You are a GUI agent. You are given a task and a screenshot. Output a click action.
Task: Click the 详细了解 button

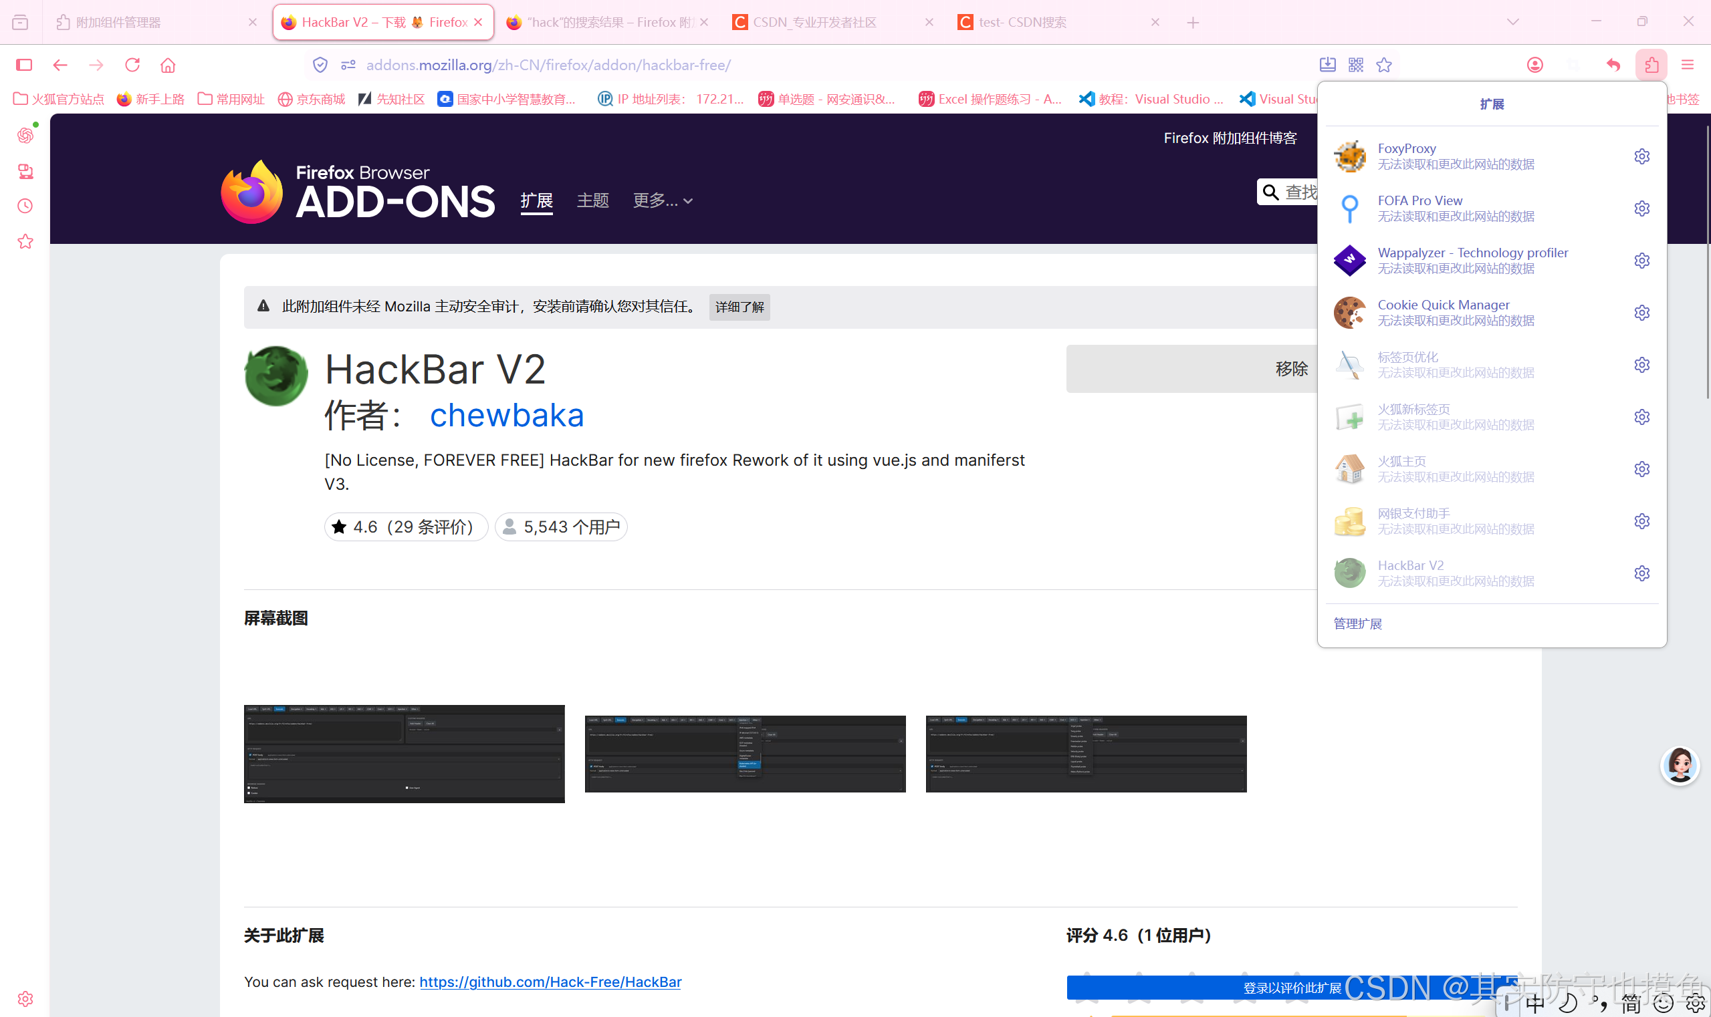[x=739, y=307]
